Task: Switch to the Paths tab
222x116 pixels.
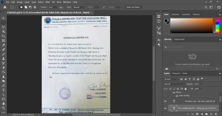Action: pyautogui.click(x=185, y=73)
